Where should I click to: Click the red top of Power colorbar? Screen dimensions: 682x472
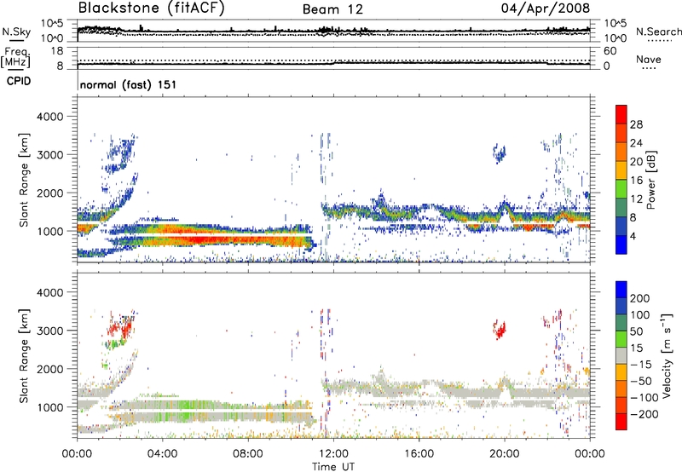(621, 114)
